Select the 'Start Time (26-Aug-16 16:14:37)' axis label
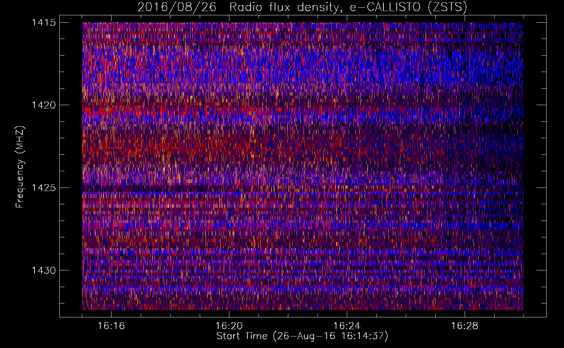The image size is (564, 348). pos(302,336)
